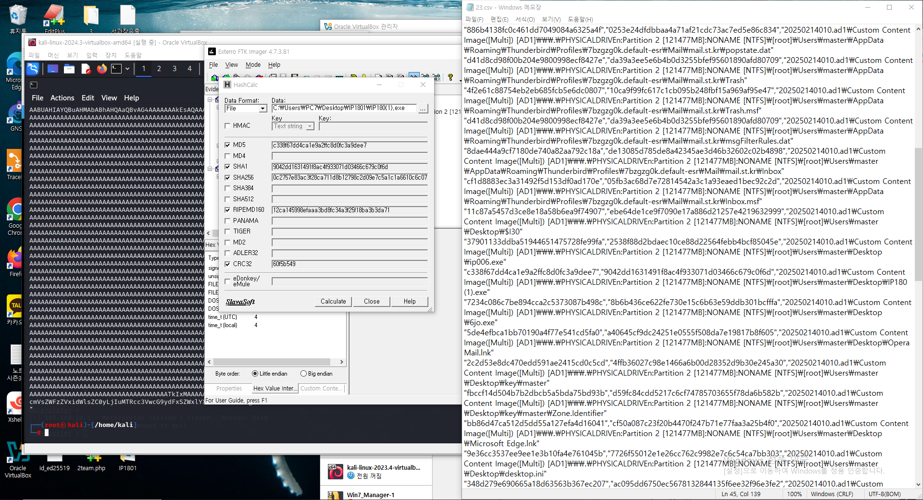The image size is (923, 500).
Task: Enable the SHA512 checkbox
Action: pyautogui.click(x=227, y=199)
